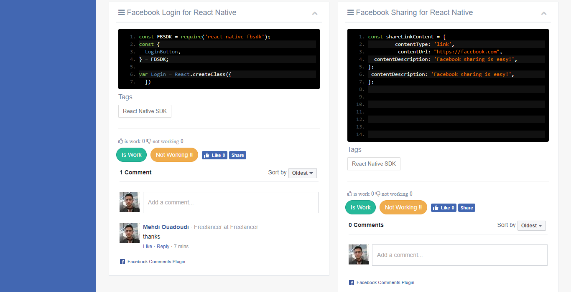This screenshot has width=571, height=292.
Task: Select React Native SDK tag under Login snippet
Action: pyautogui.click(x=145, y=111)
